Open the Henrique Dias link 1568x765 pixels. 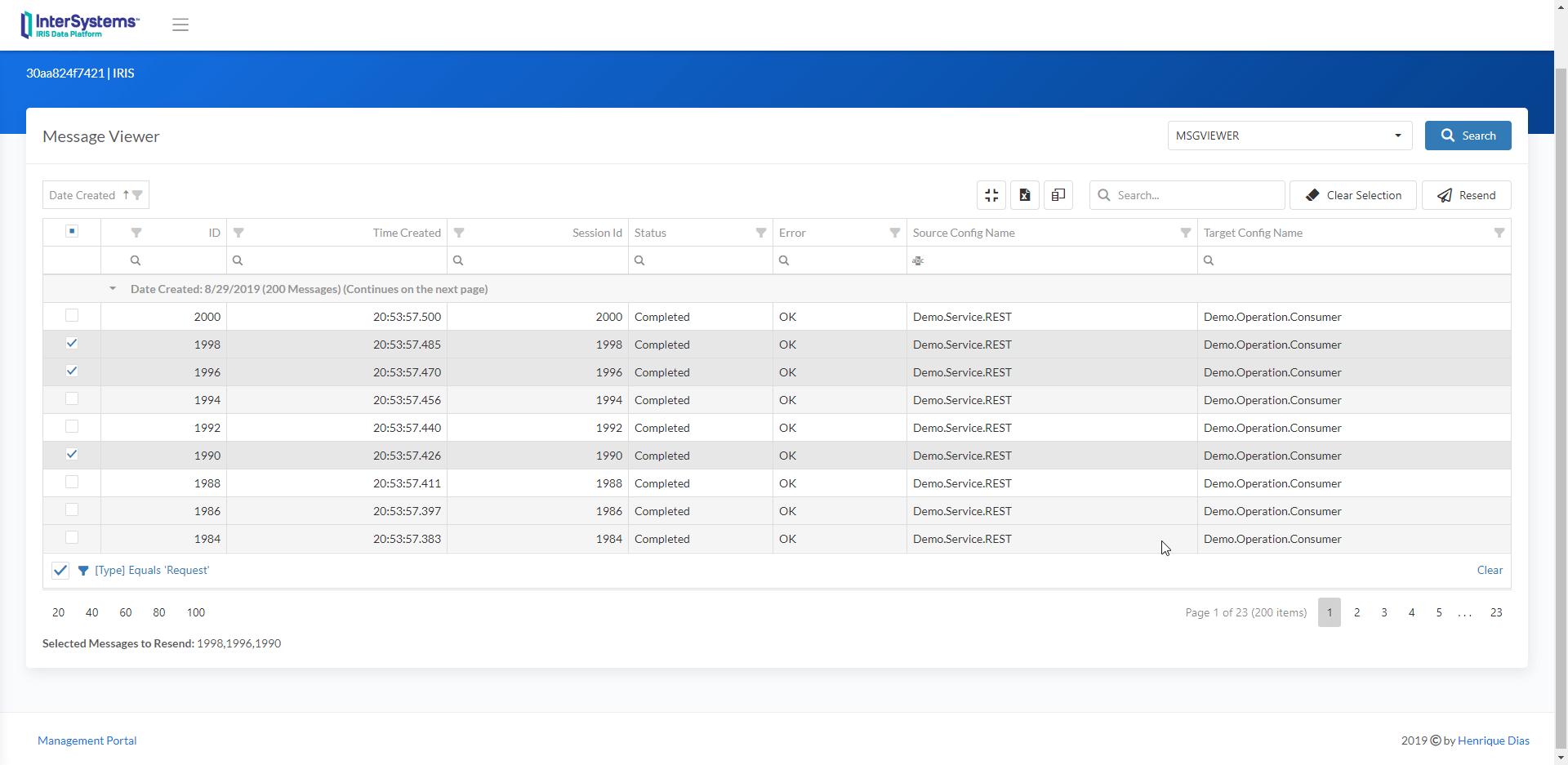pos(1494,741)
